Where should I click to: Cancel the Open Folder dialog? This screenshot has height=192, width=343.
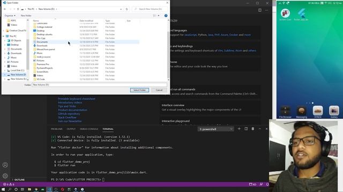159,90
